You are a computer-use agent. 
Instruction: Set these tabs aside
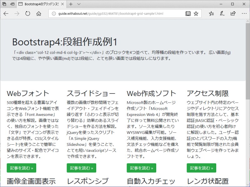click(4, 4)
